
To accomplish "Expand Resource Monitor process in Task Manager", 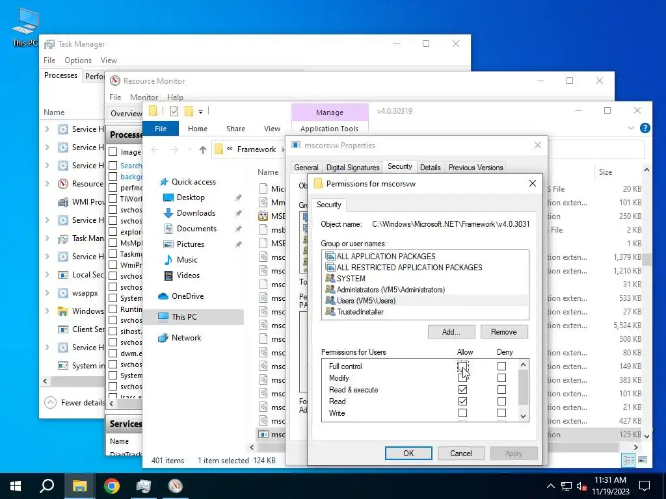I will [x=47, y=184].
